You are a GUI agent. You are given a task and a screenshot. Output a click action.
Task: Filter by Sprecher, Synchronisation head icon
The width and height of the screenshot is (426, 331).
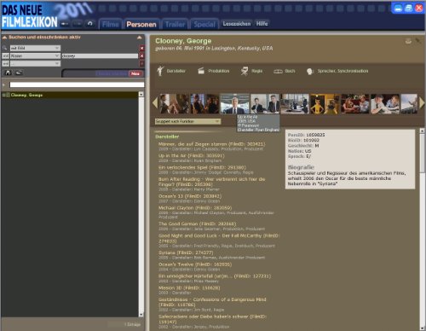309,72
